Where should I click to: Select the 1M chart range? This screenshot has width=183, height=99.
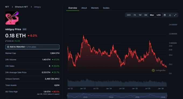(140, 15)
